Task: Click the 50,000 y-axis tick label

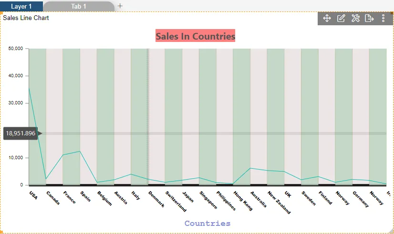Action: [x=16, y=49]
